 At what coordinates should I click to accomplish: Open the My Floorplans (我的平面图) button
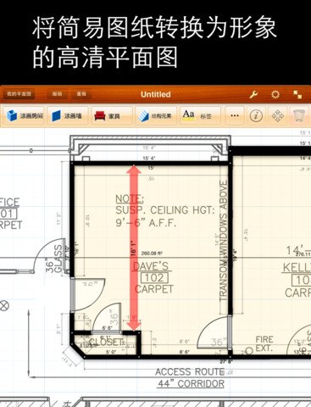point(19,94)
